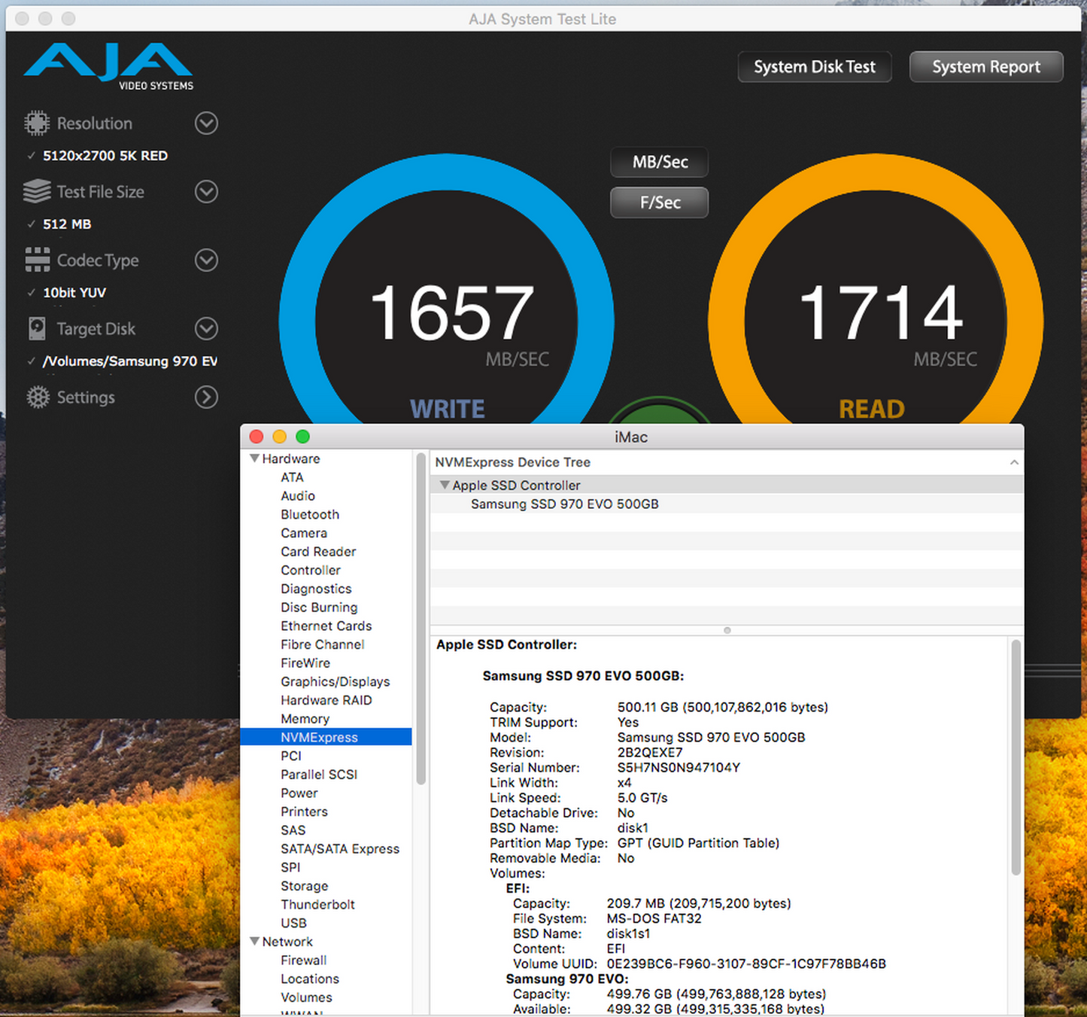Expand the Codec Type dropdown arrow

click(x=206, y=260)
